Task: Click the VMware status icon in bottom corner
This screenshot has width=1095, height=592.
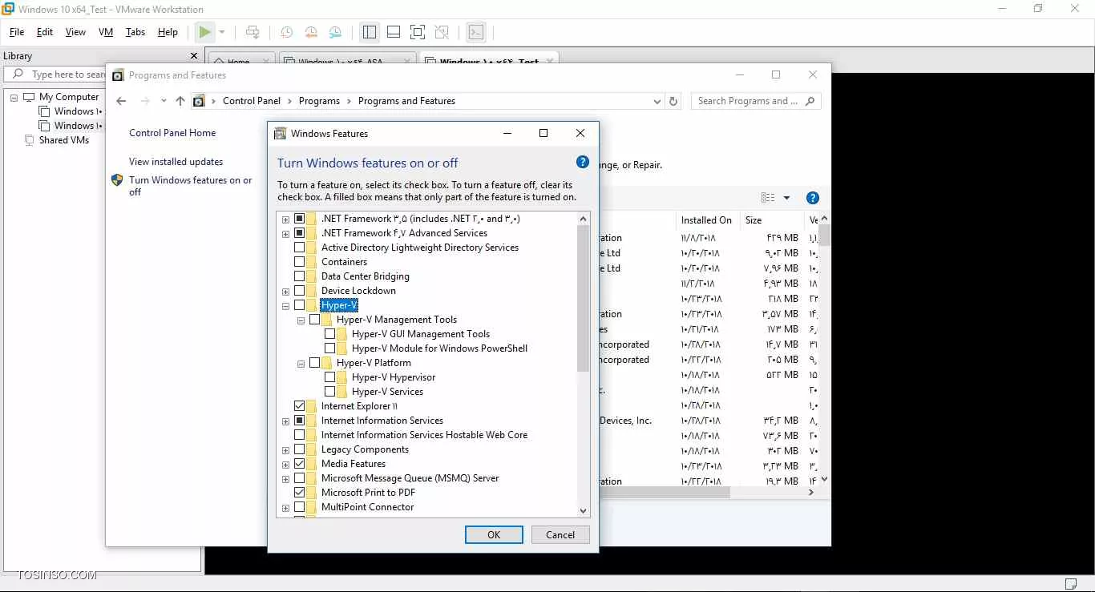Action: pos(1070,583)
